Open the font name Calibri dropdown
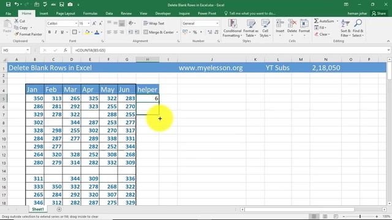Screen dimensions: 392x220 click(x=76, y=23)
